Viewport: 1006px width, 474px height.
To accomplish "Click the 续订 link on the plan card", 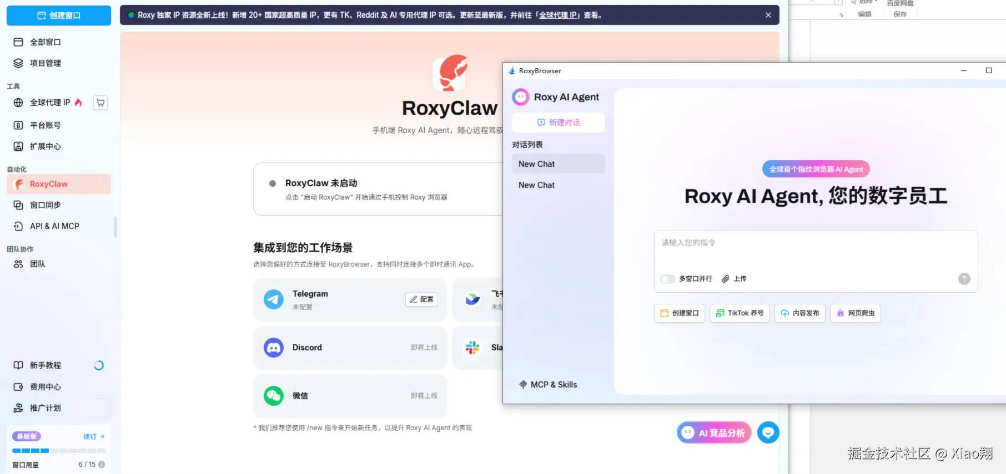I will pos(94,437).
